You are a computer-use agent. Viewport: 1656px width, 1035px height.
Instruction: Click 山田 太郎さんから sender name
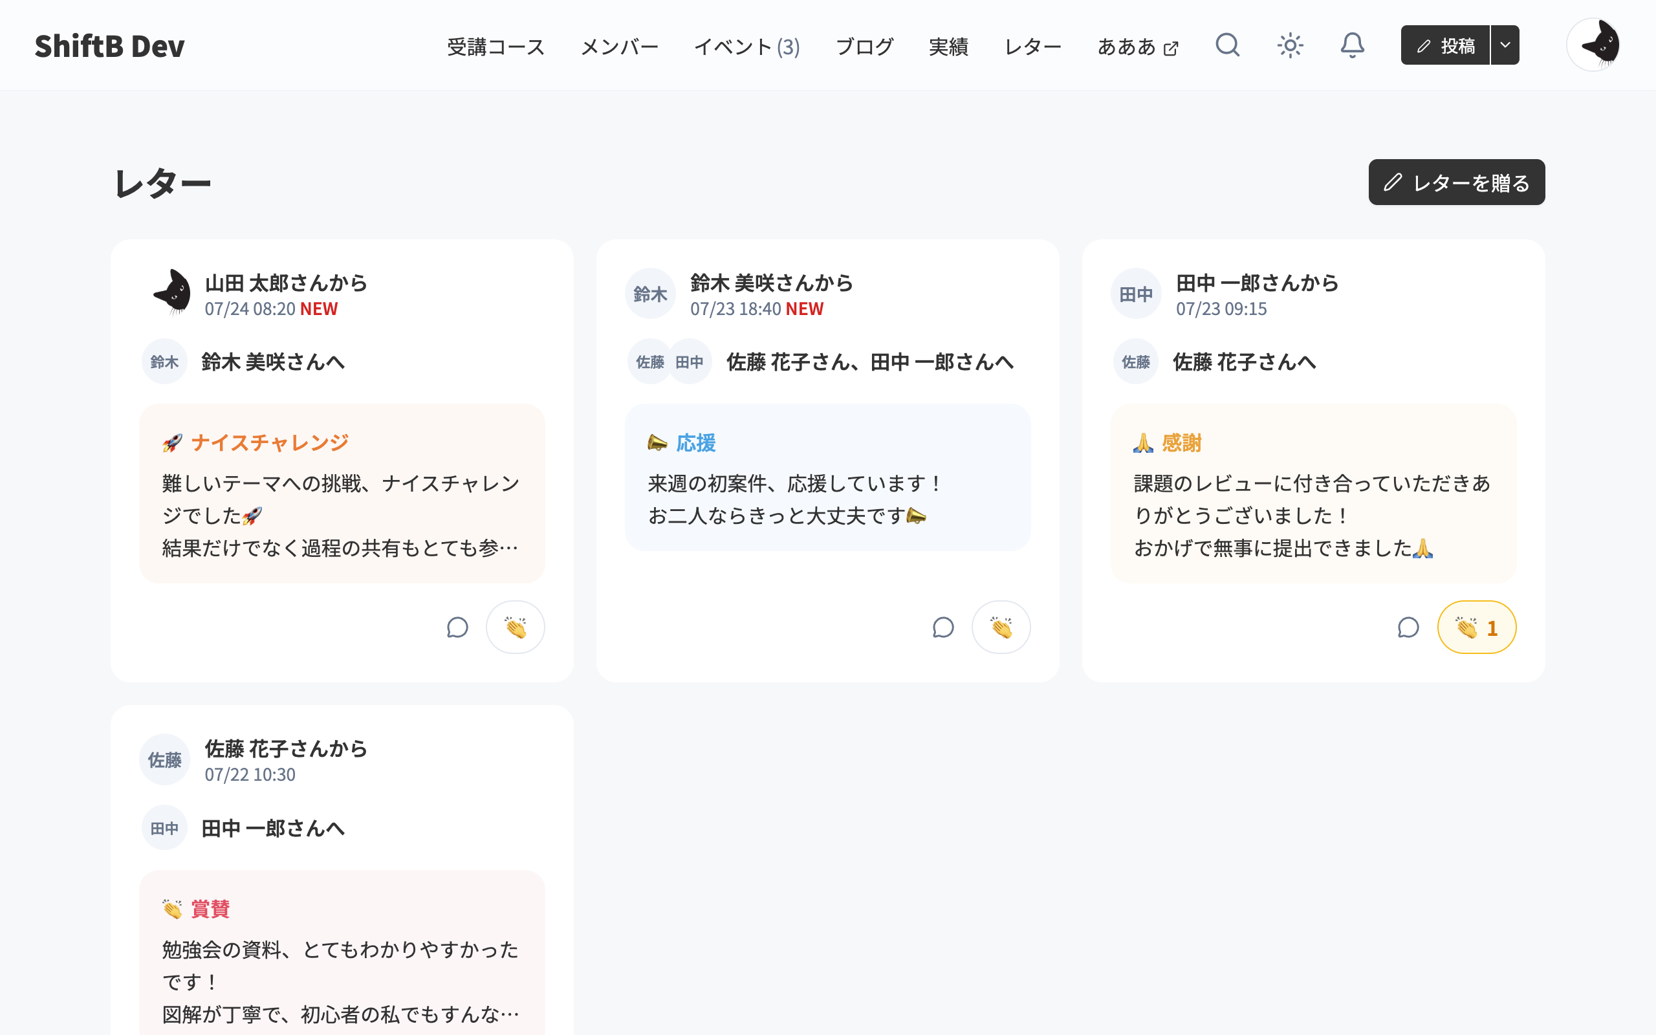click(286, 283)
